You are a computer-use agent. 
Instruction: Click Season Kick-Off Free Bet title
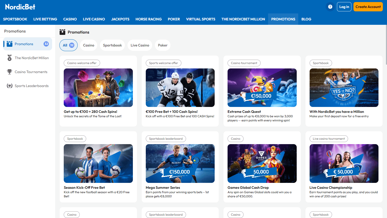tap(84, 188)
